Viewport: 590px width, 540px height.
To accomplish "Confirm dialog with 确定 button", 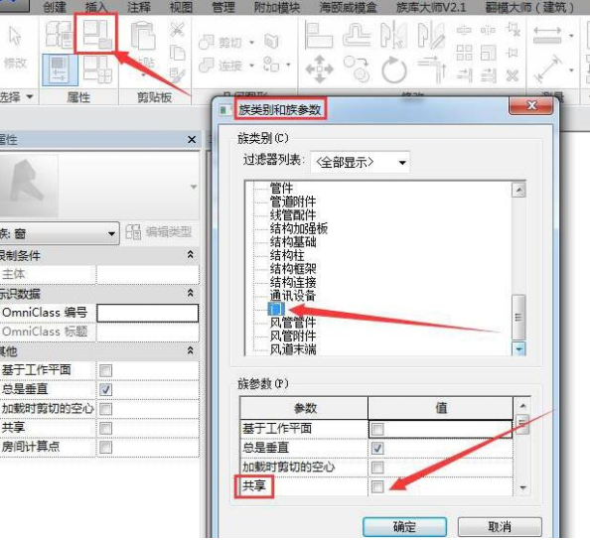I will click(x=404, y=526).
